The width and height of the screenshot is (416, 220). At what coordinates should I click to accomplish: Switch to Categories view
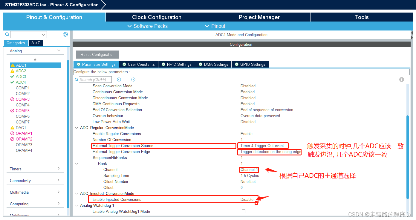(x=16, y=43)
